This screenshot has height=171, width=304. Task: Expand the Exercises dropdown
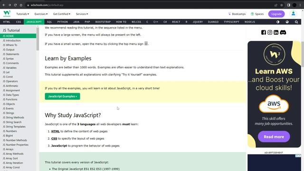tap(41, 14)
